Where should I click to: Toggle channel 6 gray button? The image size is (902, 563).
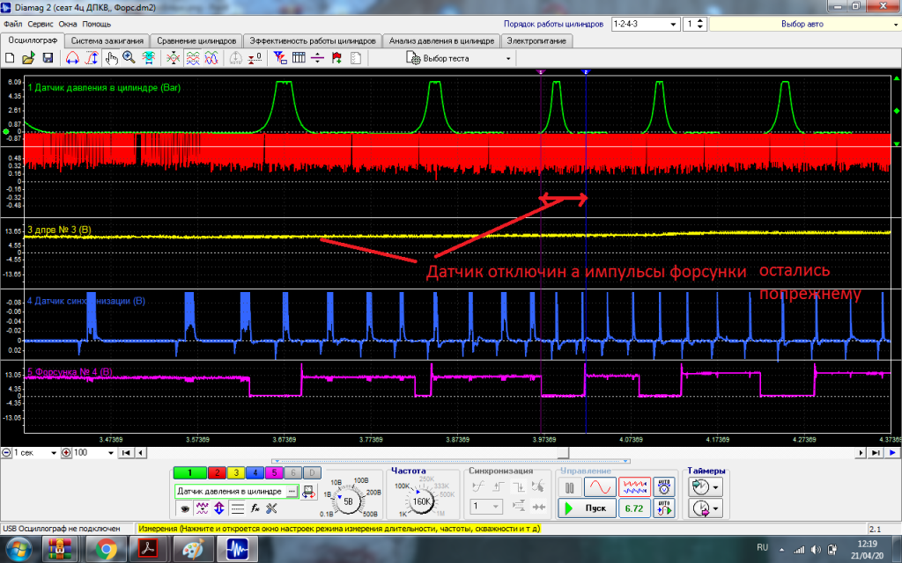coord(292,472)
